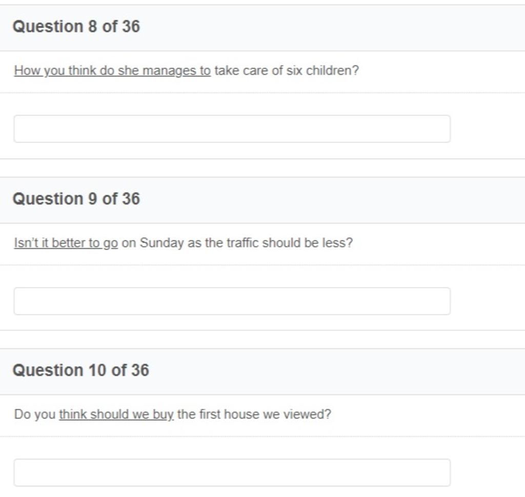The image size is (525, 497).
Task: Click the text 'take care of six children?'
Action: [287, 71]
